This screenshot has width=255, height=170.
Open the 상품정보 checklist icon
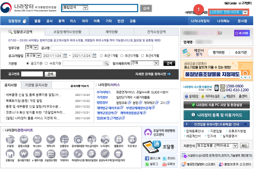(64, 139)
